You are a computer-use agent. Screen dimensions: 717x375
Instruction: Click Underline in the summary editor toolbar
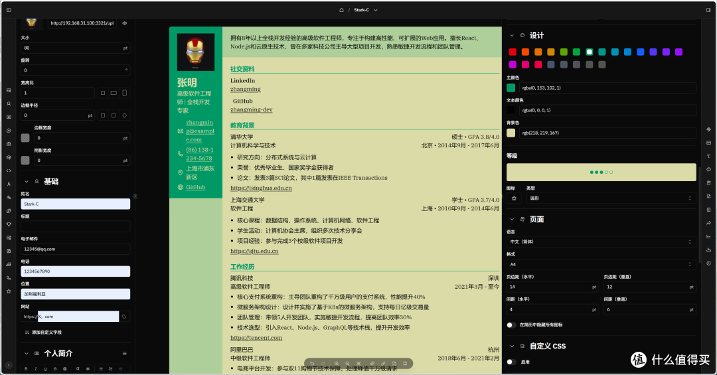pyautogui.click(x=45, y=368)
